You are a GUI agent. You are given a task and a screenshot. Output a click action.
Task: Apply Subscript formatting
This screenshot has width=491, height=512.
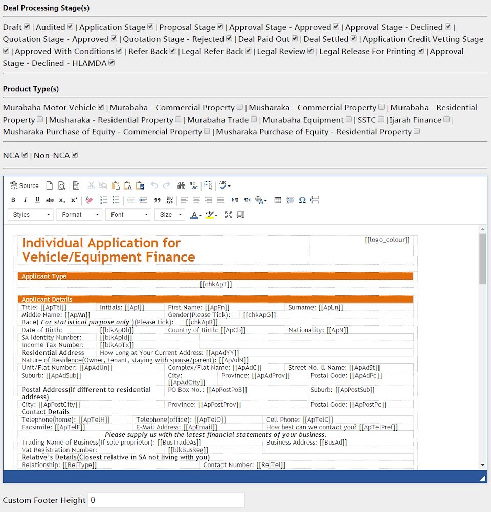click(x=62, y=200)
